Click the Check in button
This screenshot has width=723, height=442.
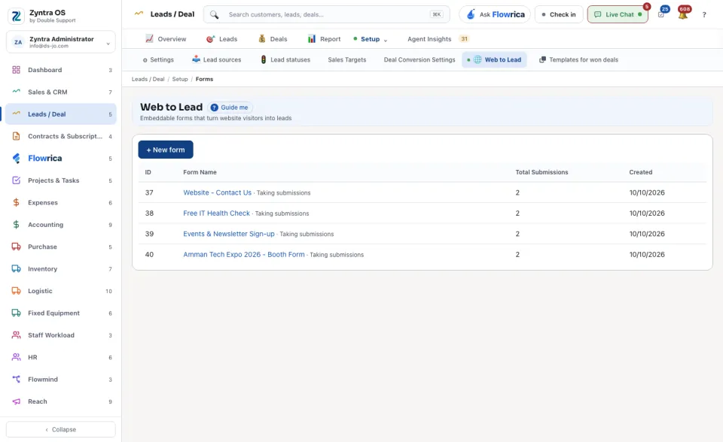(559, 14)
